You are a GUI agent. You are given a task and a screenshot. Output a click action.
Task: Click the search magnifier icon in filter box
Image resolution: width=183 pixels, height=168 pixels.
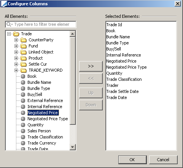pos(9,24)
